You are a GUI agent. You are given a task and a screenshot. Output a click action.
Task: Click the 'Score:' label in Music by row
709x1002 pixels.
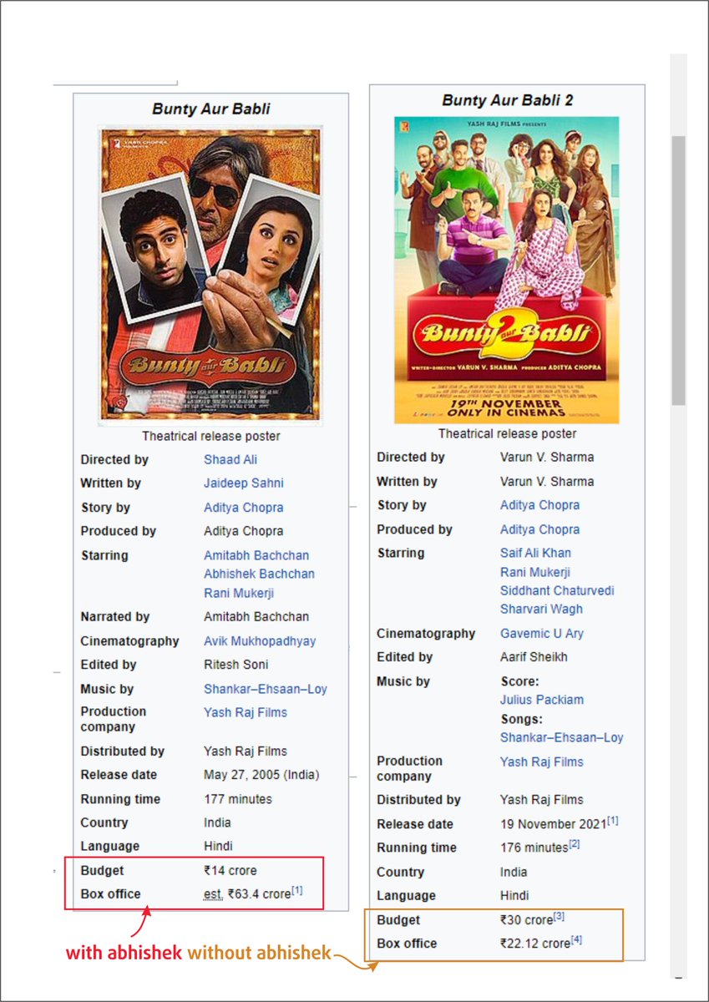coord(519,681)
